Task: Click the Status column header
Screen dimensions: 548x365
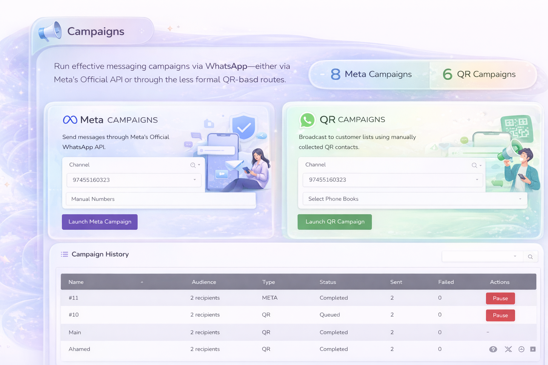Action: coord(328,282)
